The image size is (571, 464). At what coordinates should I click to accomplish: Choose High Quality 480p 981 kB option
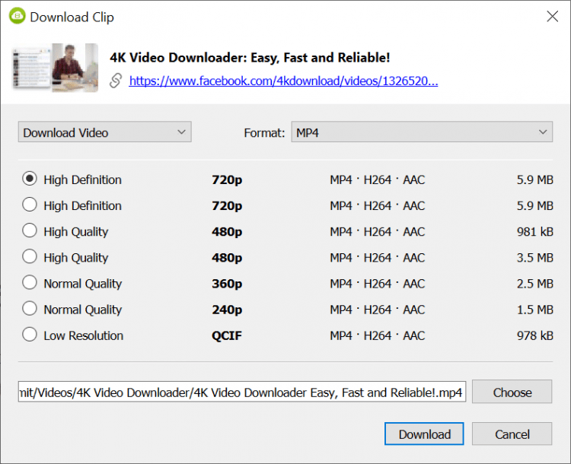click(x=30, y=231)
